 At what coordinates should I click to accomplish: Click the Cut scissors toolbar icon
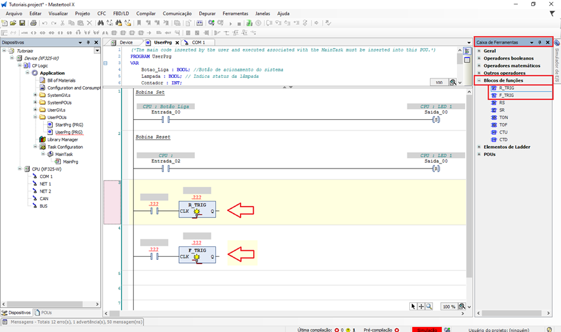pyautogui.click(x=62, y=23)
